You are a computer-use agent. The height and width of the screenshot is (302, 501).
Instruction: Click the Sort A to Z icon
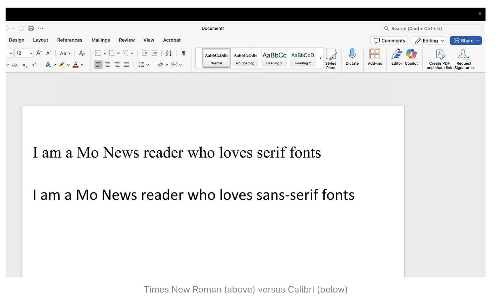pos(169,53)
